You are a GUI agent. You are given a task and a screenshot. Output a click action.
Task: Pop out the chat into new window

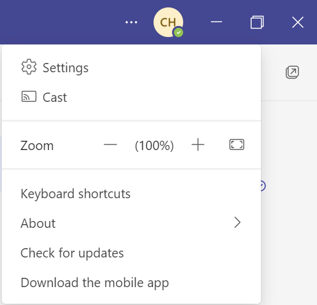[x=292, y=72]
